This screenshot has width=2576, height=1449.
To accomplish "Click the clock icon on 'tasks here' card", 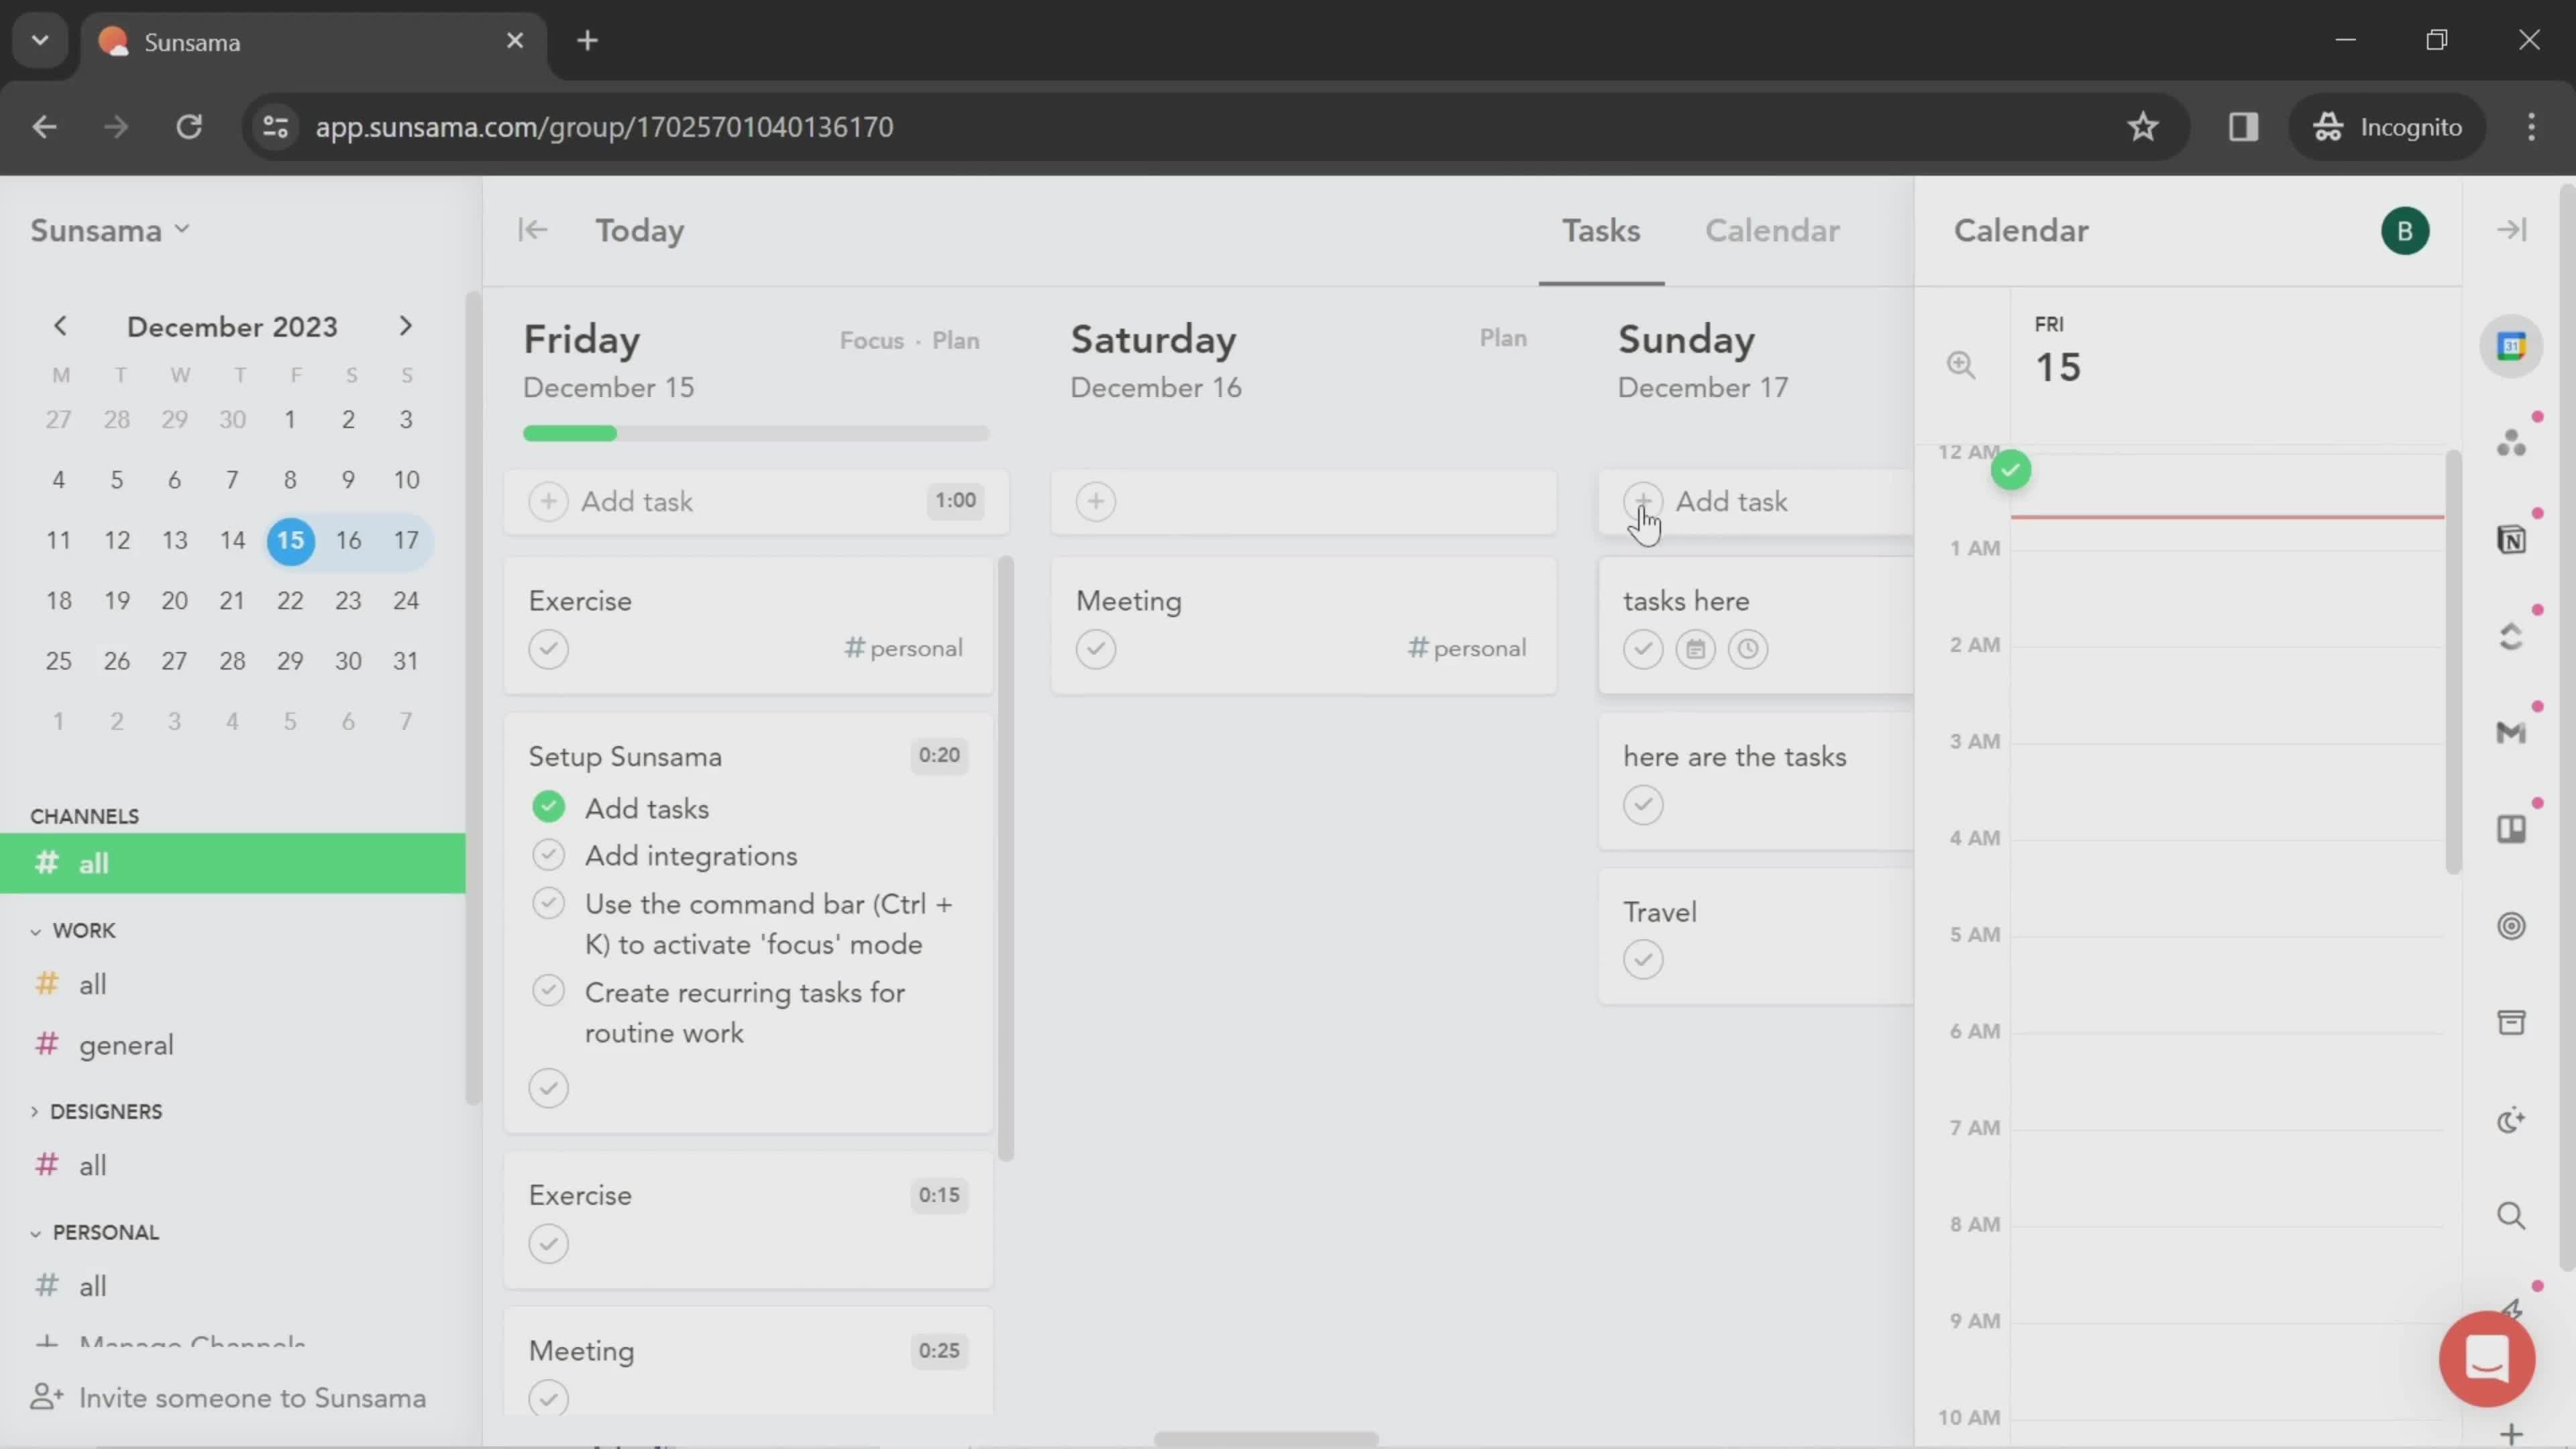I will pyautogui.click(x=1747, y=649).
